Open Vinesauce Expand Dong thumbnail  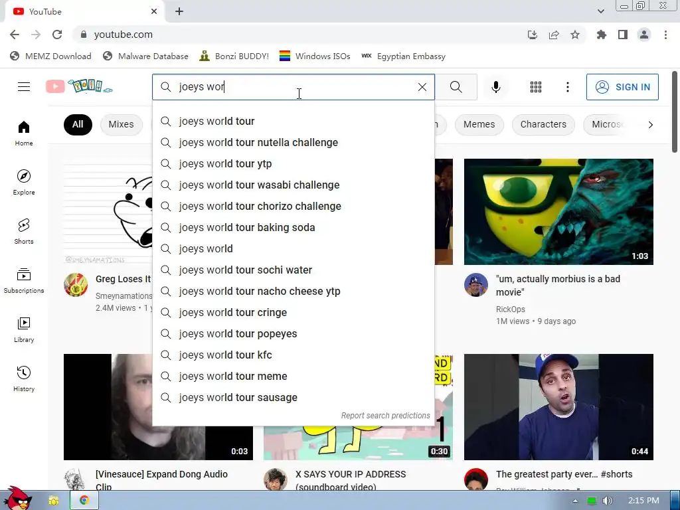pyautogui.click(x=108, y=407)
